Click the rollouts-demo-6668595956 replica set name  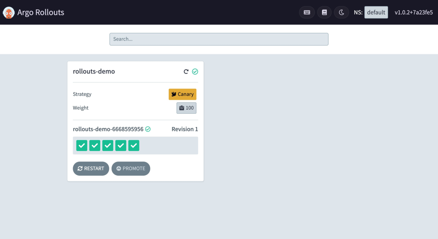108,129
